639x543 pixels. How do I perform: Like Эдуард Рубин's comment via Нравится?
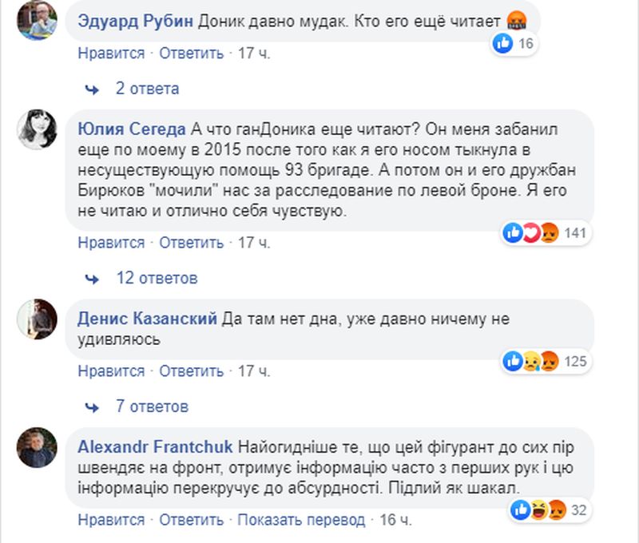point(111,54)
